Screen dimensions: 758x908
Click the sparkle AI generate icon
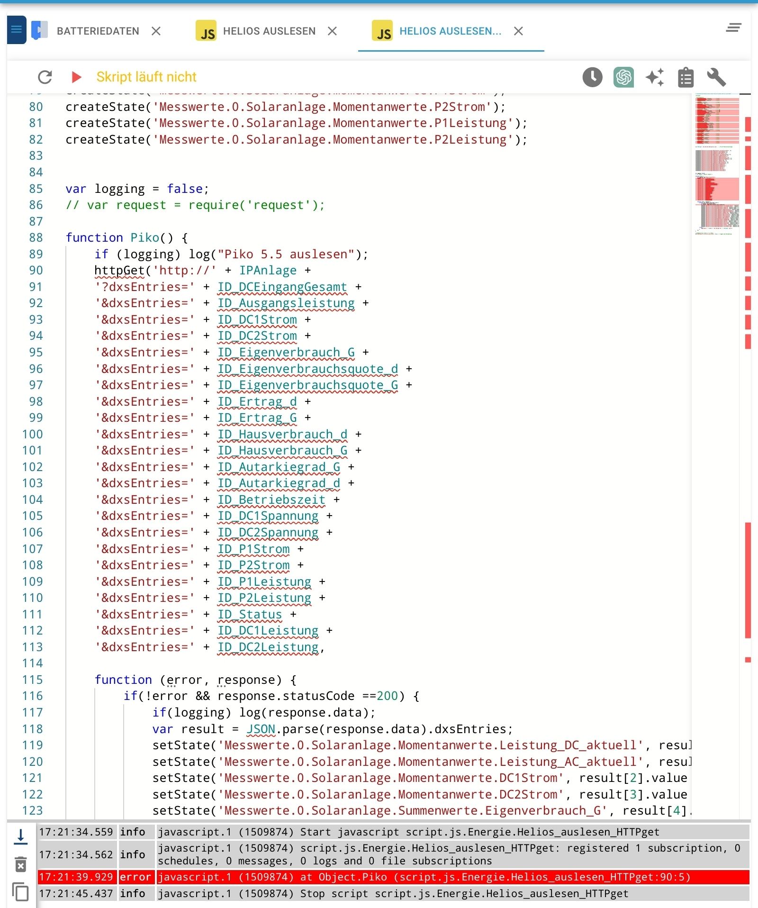655,77
